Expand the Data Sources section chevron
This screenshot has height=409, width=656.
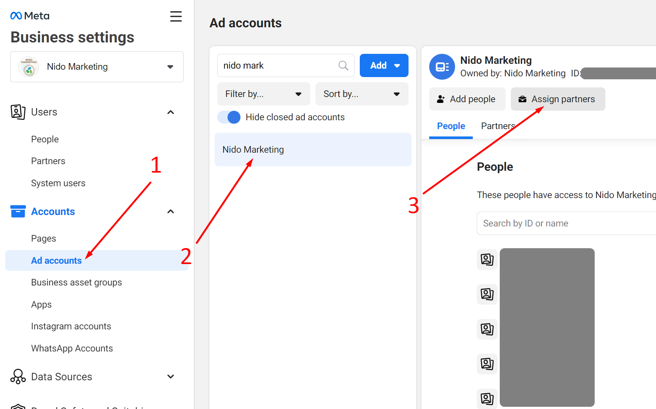171,377
